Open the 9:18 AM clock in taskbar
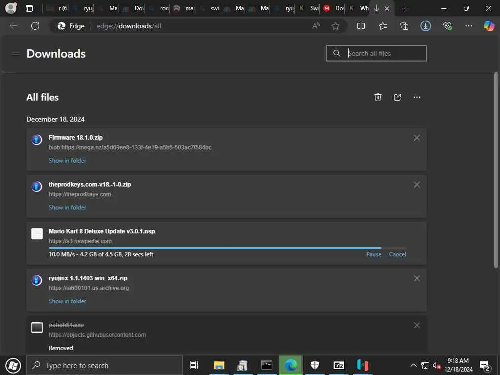500x375 pixels. tap(458, 365)
